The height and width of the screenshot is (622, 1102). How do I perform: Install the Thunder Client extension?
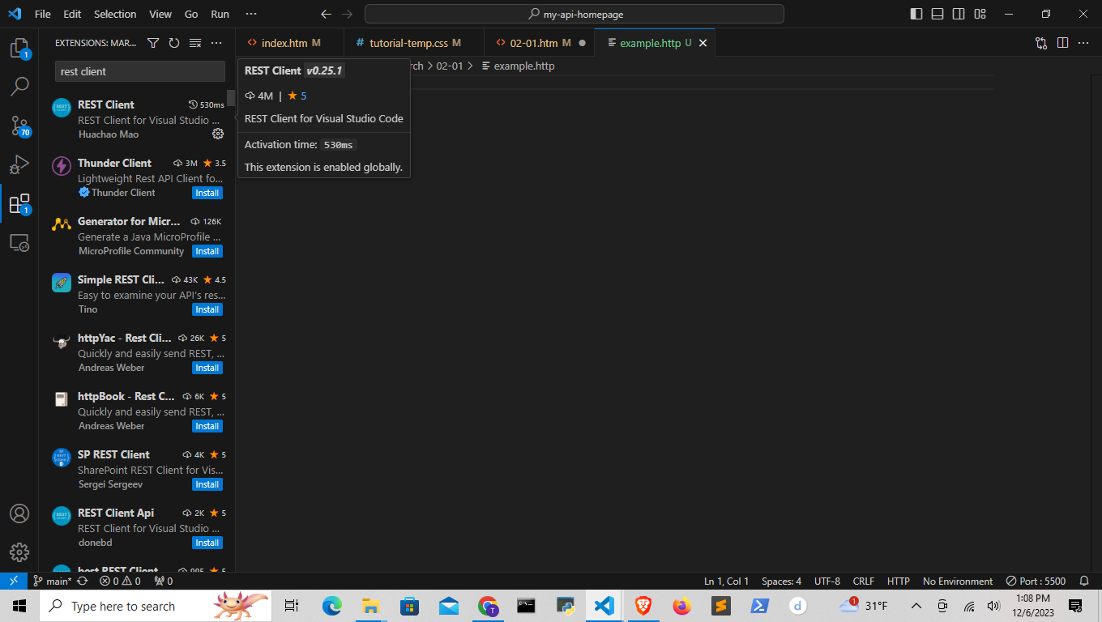point(207,193)
